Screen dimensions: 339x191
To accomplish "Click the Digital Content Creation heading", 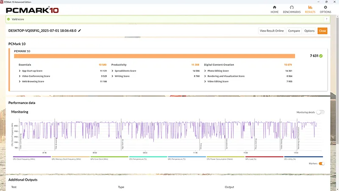I will [219, 65].
